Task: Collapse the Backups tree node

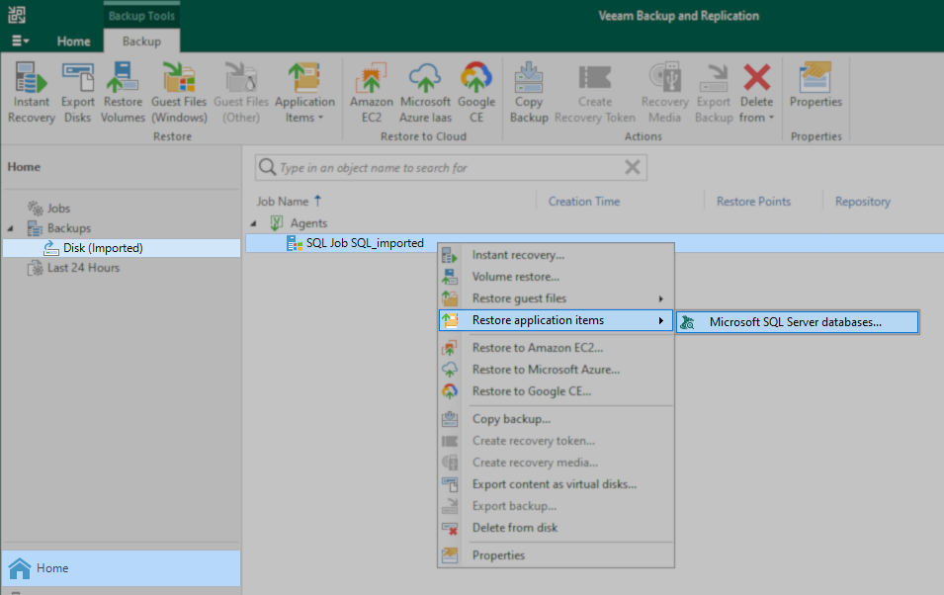Action: coord(10,228)
